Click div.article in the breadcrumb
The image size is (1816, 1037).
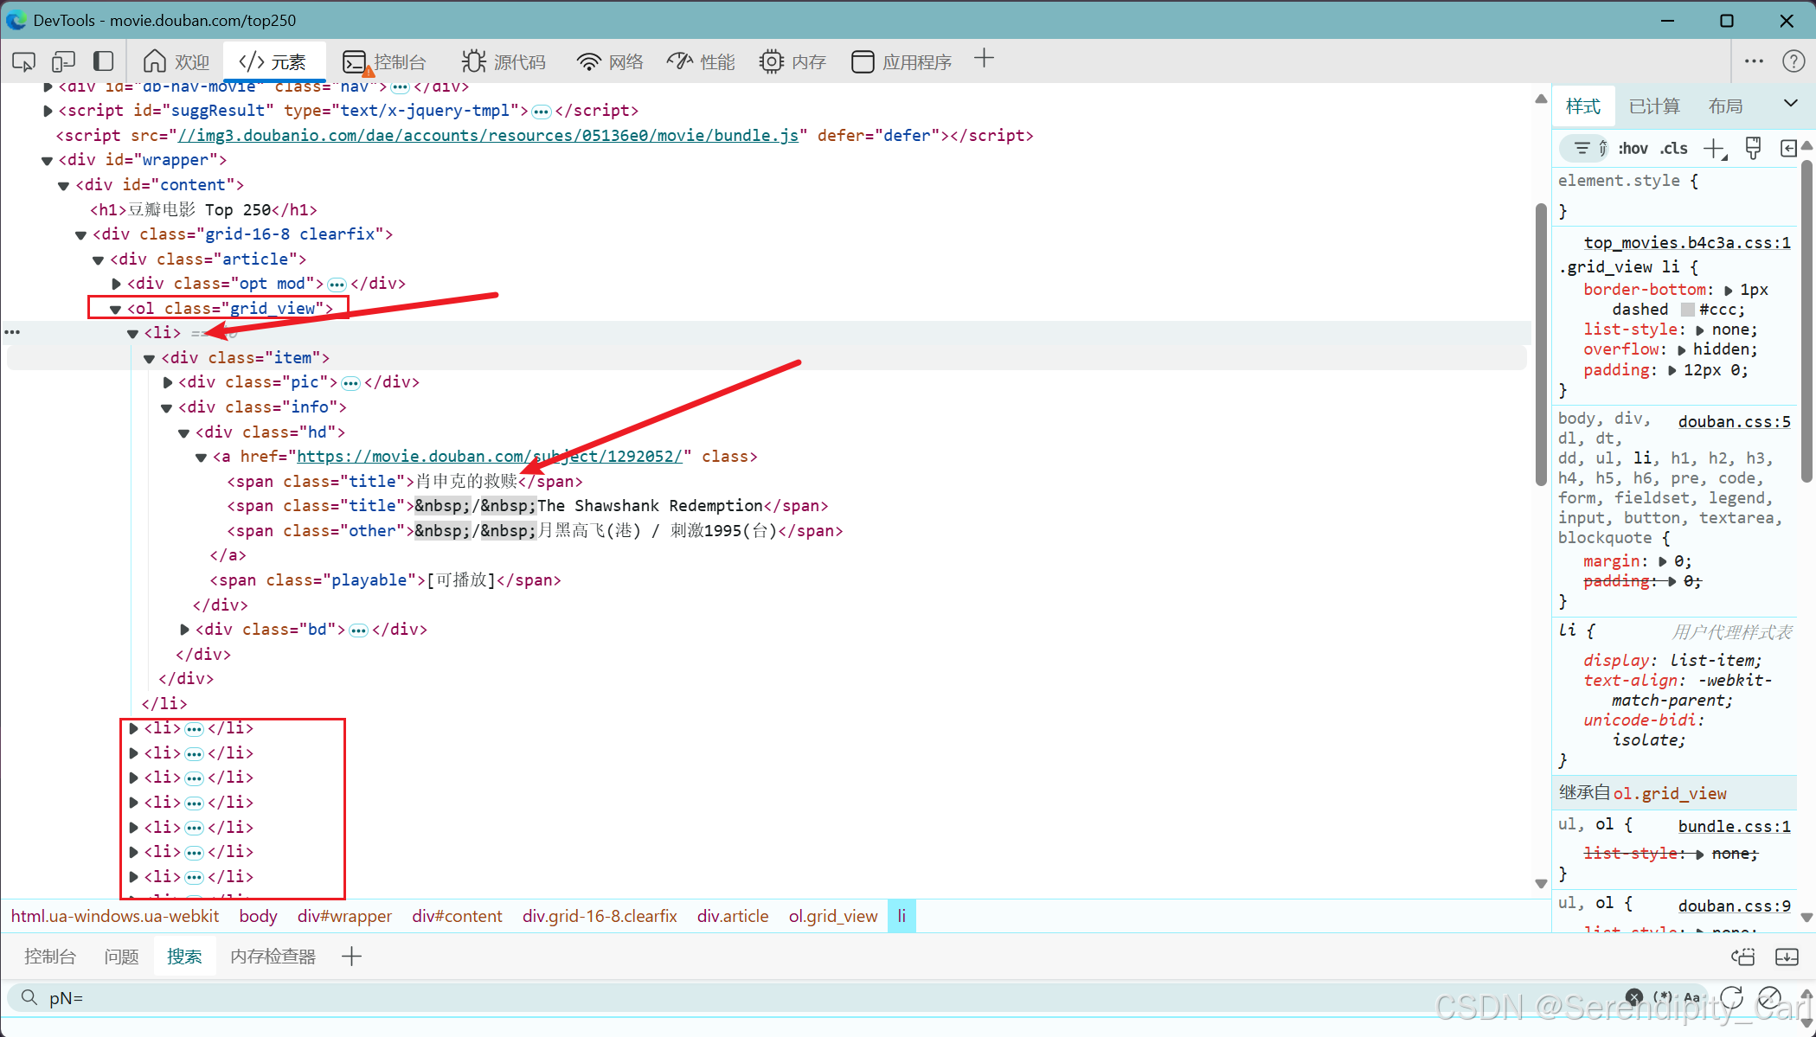click(732, 916)
